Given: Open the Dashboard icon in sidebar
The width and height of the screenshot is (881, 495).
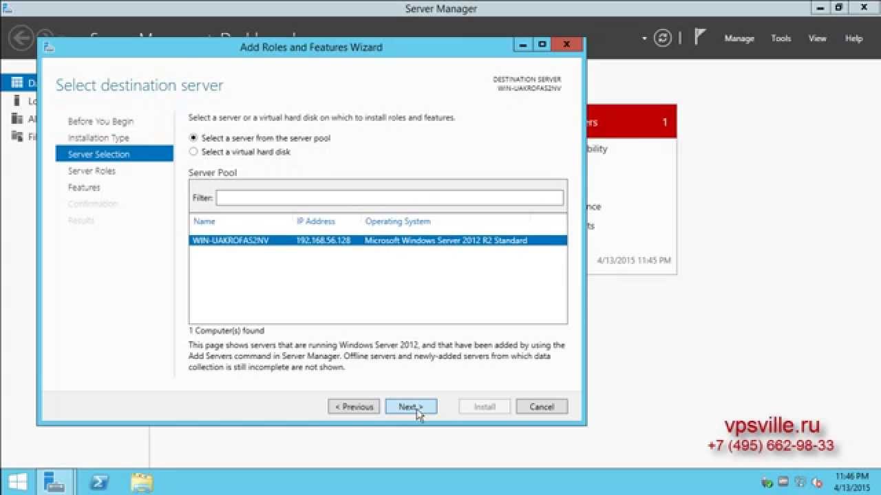Looking at the screenshot, I should coord(17,83).
